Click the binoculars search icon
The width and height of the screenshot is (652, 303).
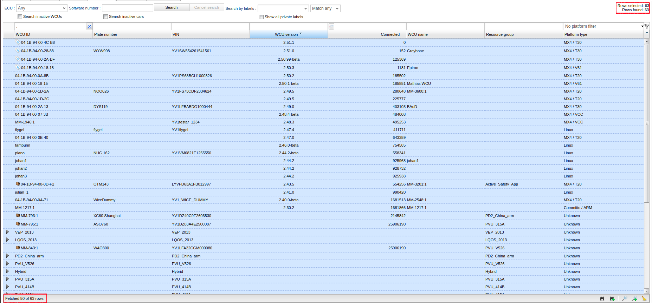tap(602, 298)
